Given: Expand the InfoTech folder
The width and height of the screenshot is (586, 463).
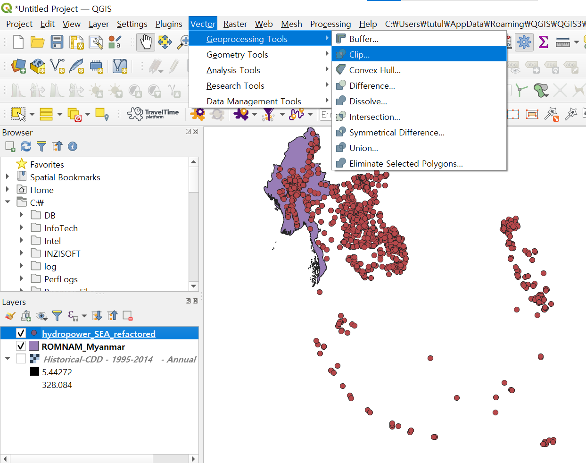Looking at the screenshot, I should click(22, 227).
